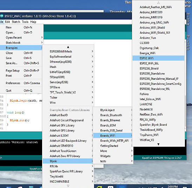Select the ESP8266_Standalone example
192x188 pixels.
click(158, 73)
